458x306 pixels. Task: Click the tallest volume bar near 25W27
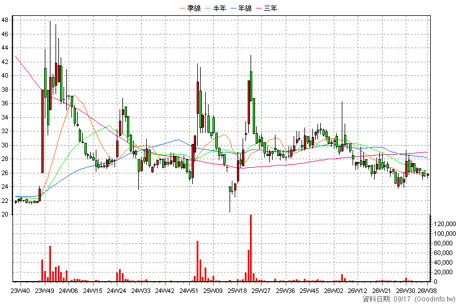(251, 248)
